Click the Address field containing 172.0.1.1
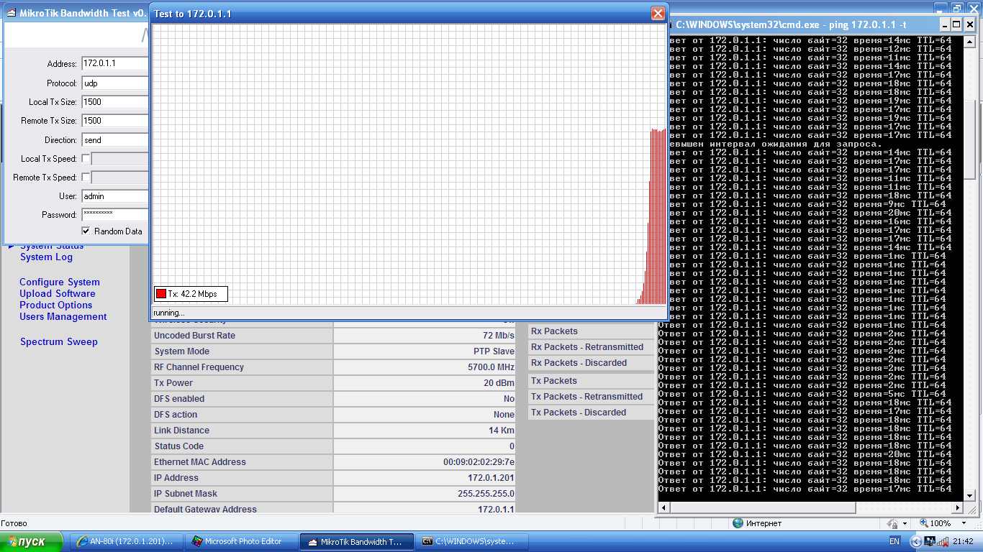The image size is (983, 552). (114, 63)
